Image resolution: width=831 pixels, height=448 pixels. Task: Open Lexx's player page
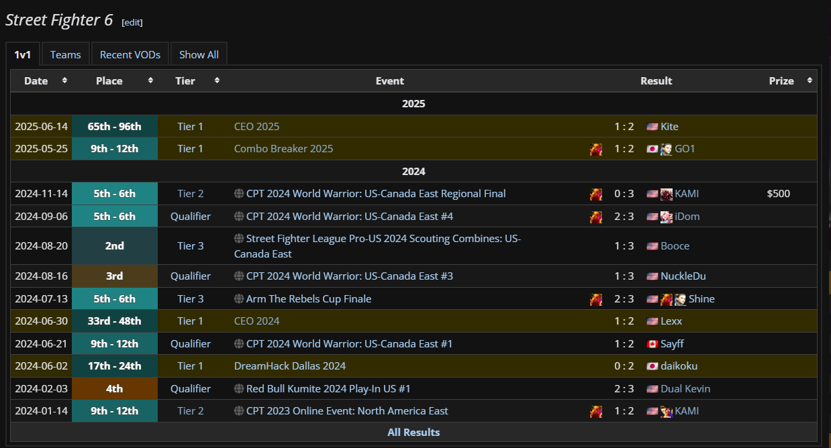[671, 321]
